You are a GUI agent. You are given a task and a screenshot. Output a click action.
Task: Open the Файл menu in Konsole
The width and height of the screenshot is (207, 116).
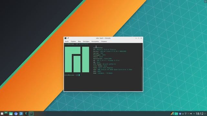[67, 42]
